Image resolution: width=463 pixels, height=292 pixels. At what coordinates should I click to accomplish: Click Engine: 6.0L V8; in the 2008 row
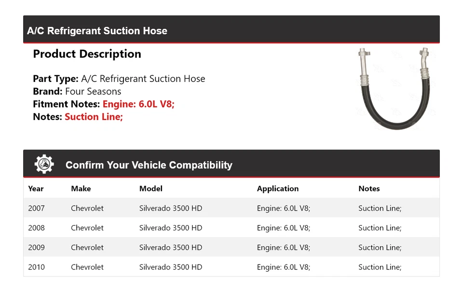point(283,228)
